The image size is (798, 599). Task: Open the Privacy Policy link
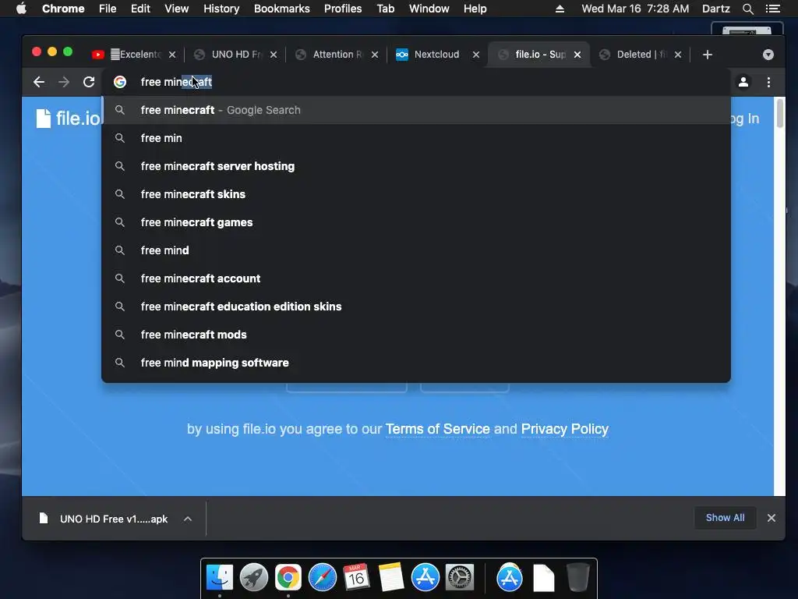tap(564, 429)
